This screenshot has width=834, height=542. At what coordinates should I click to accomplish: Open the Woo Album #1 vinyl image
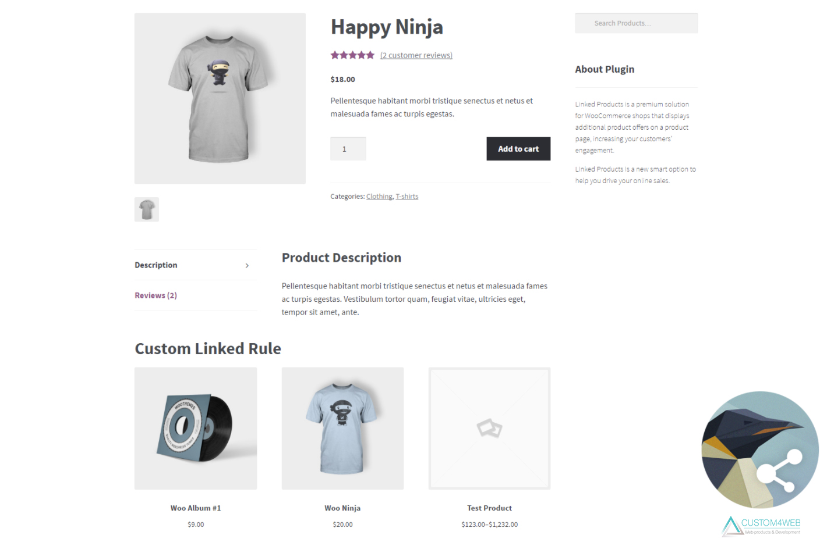point(196,428)
